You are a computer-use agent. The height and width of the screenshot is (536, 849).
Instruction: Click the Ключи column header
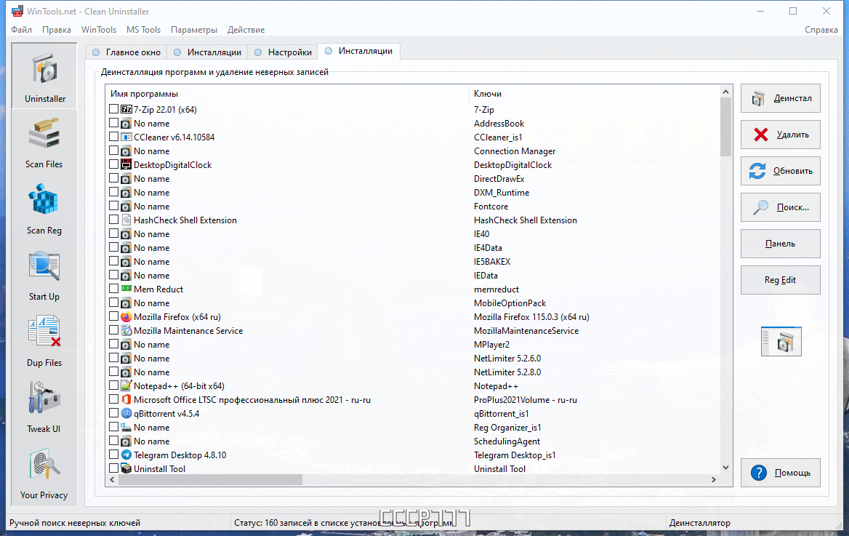click(594, 94)
